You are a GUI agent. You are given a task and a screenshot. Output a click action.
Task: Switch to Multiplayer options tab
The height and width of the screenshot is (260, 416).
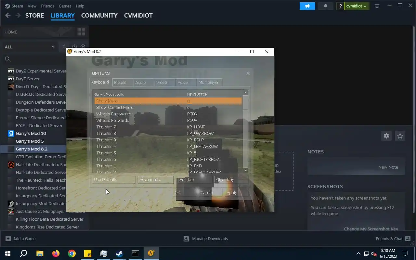click(x=209, y=83)
